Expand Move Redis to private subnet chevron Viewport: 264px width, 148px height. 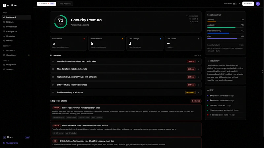coord(198,62)
